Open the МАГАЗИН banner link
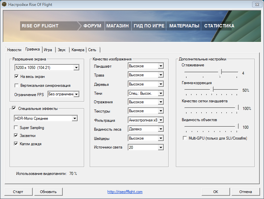 118,26
